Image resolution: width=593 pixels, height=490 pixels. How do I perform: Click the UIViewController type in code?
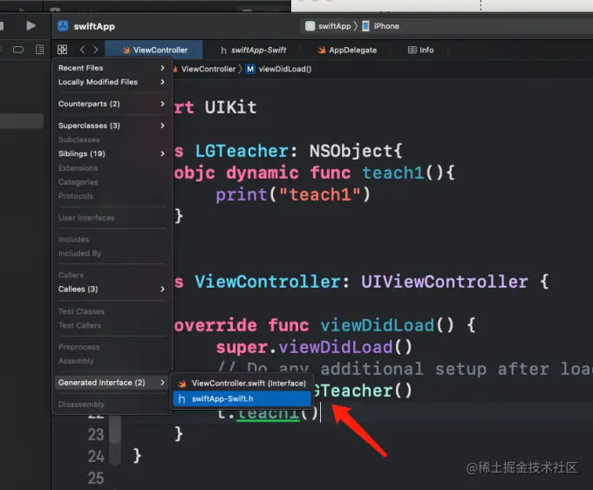445,282
